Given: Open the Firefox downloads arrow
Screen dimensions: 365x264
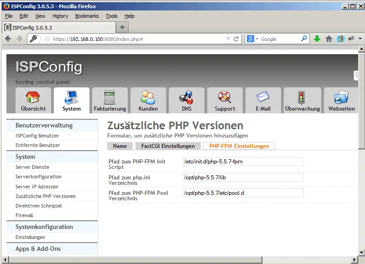Looking at the screenshot, I should point(317,39).
